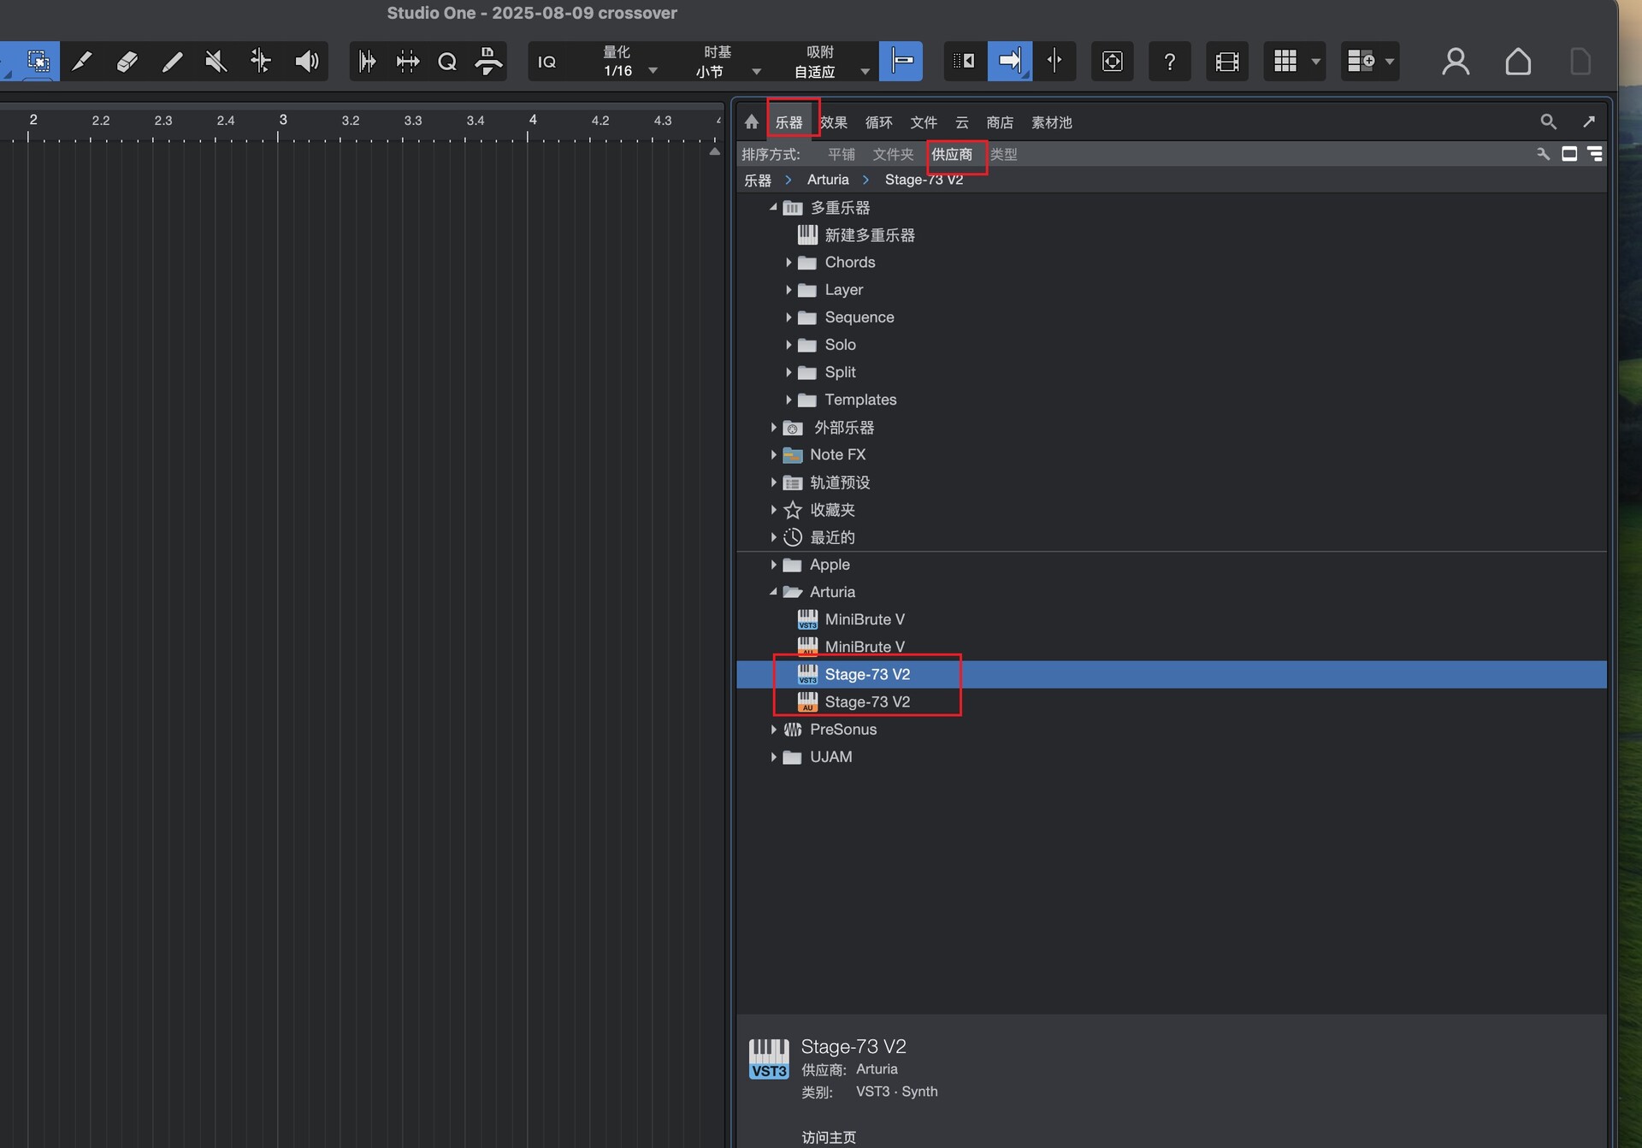Click the quantize Q icon

tap(446, 61)
